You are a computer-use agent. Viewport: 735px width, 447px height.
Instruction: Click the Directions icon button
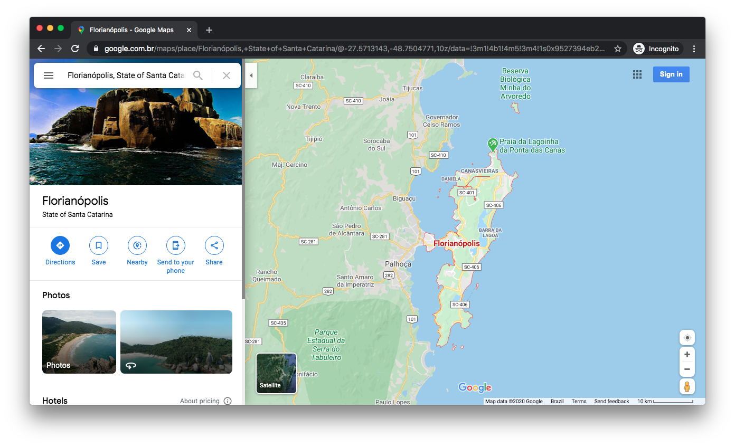(60, 245)
